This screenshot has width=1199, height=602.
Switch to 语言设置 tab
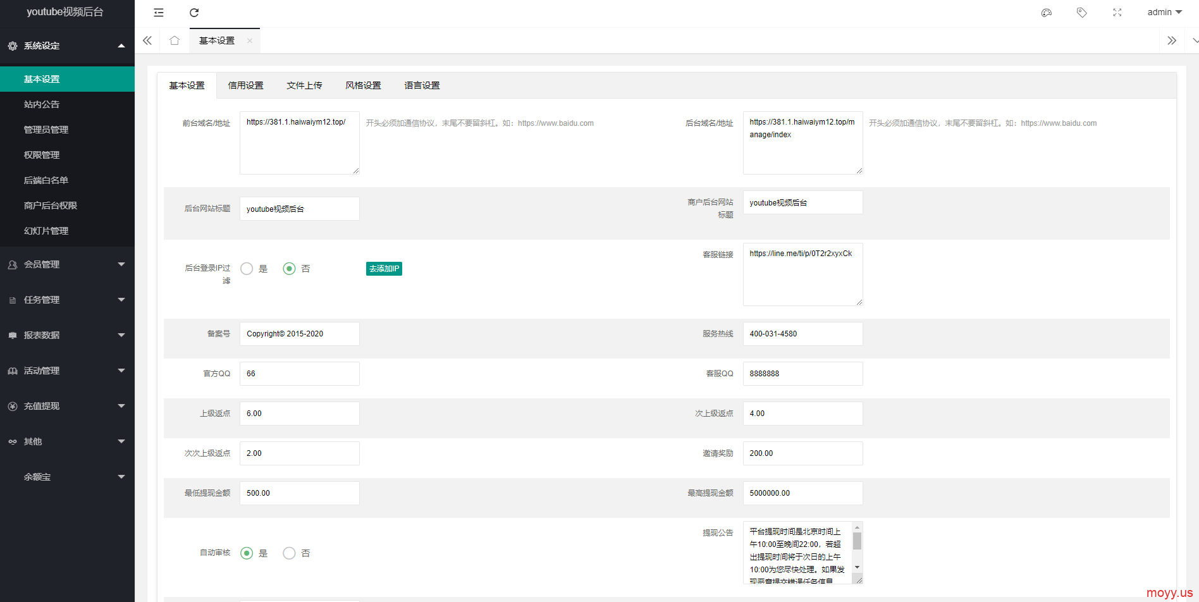point(422,85)
